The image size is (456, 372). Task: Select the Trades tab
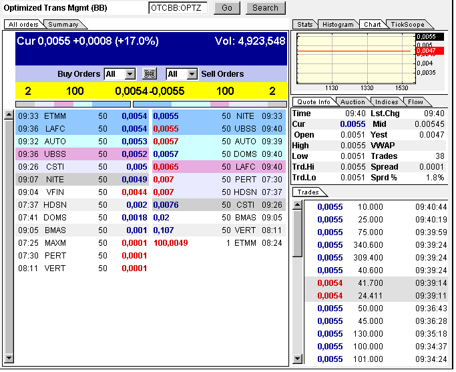tap(308, 192)
